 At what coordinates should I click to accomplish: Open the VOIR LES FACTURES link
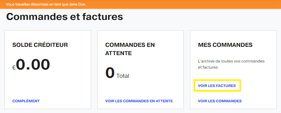pos(217,86)
